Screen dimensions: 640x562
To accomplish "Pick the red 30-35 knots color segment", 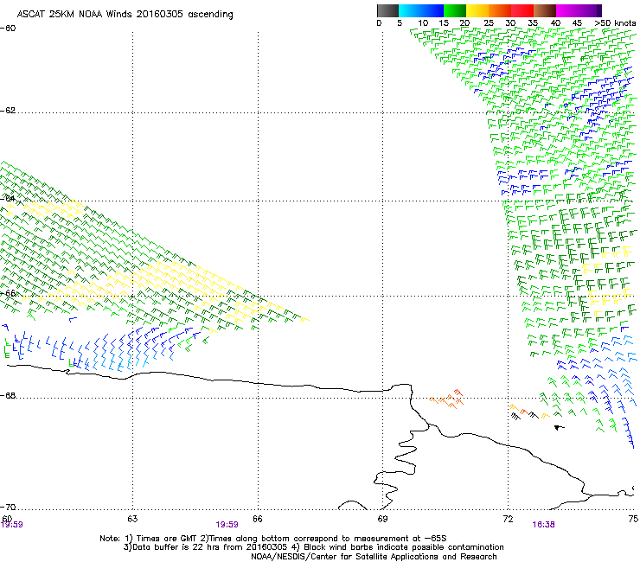I will 522,10.
